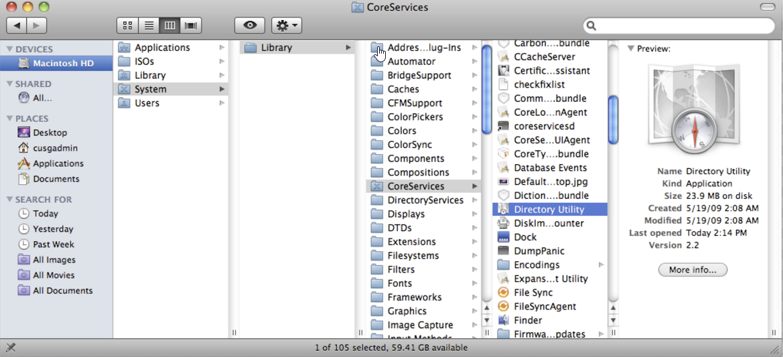Click customize icon in status bar corner

pos(10,348)
